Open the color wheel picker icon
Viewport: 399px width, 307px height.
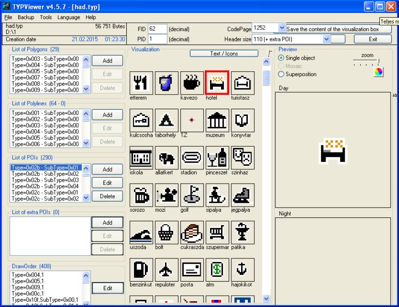(x=378, y=72)
